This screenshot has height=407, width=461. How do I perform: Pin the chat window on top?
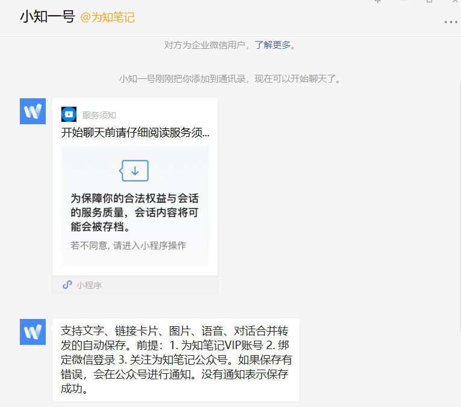[378, 1]
